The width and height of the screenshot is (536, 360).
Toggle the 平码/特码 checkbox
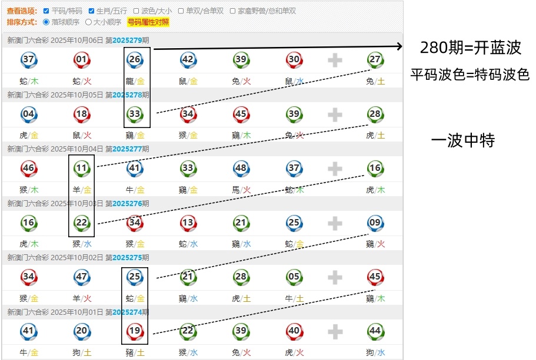coord(46,11)
